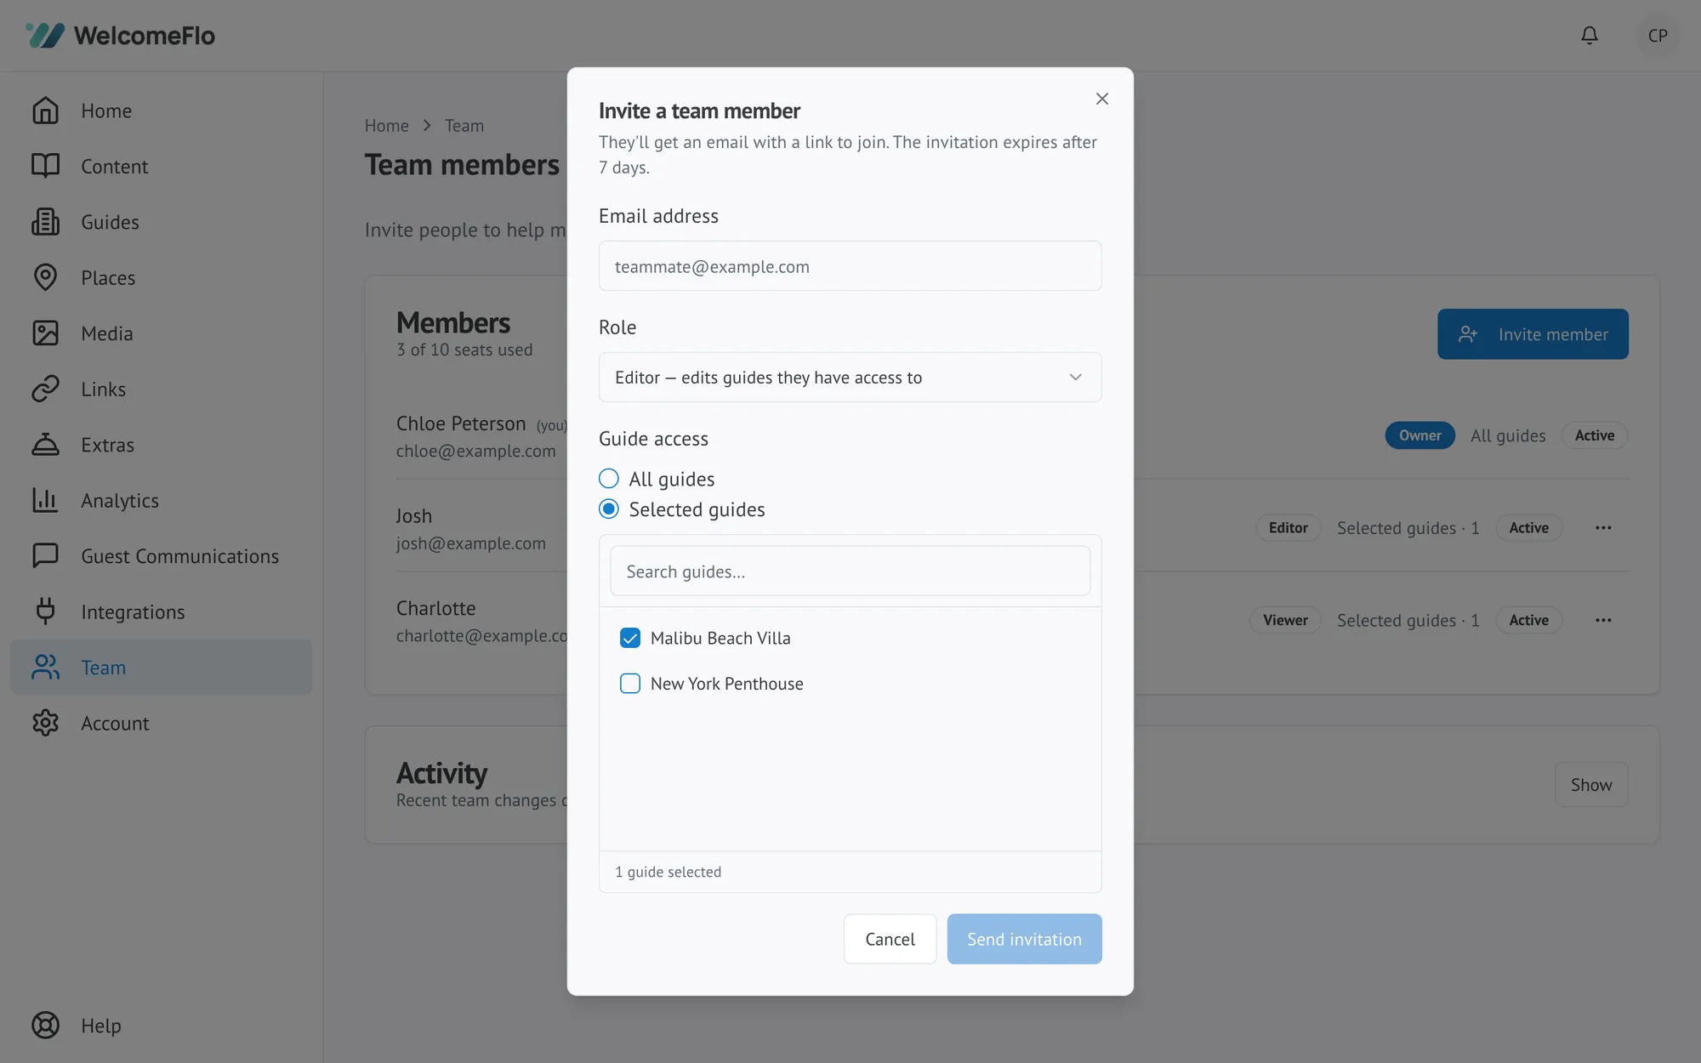Open Home in the sidebar menu
This screenshot has height=1063, width=1701.
pos(161,111)
